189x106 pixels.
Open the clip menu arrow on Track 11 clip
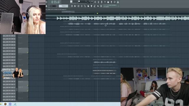click(x=93, y=71)
